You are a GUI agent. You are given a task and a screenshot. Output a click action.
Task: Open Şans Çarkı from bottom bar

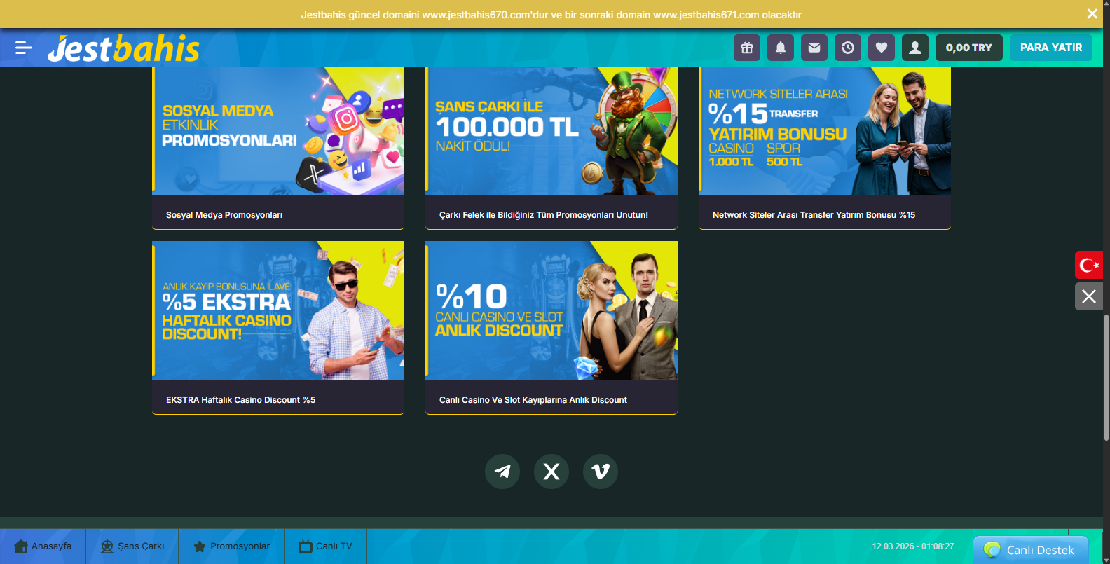point(132,546)
